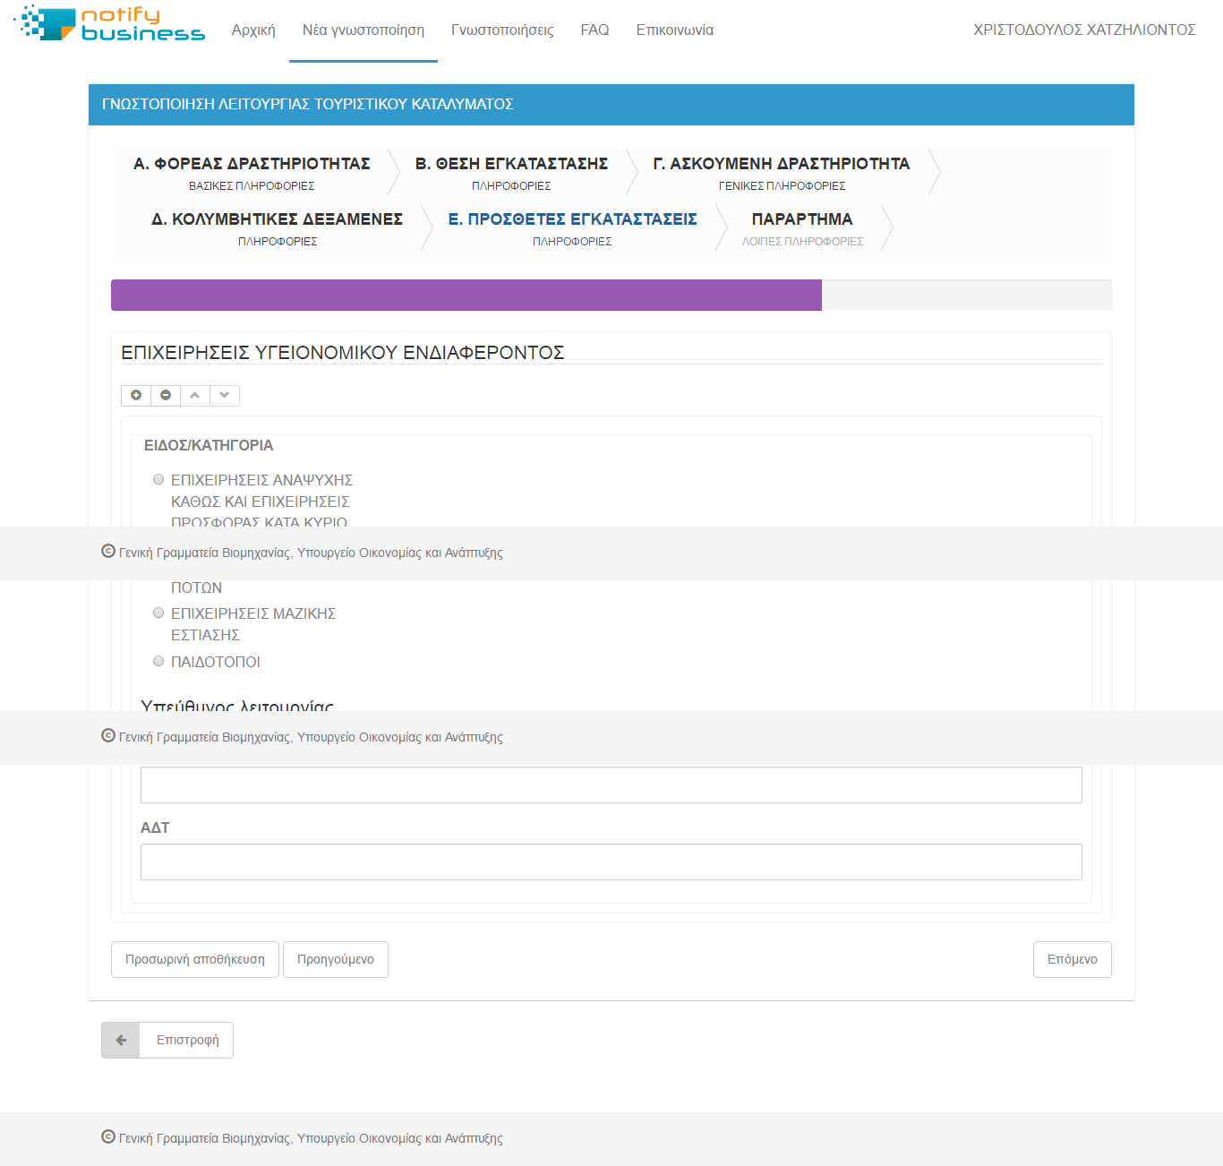
Task: Go to the ΠΑΡΑΡΤΗΜΑ step
Action: point(802,227)
